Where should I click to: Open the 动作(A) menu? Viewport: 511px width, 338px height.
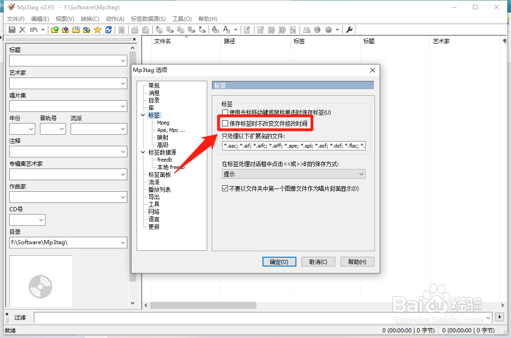point(115,19)
